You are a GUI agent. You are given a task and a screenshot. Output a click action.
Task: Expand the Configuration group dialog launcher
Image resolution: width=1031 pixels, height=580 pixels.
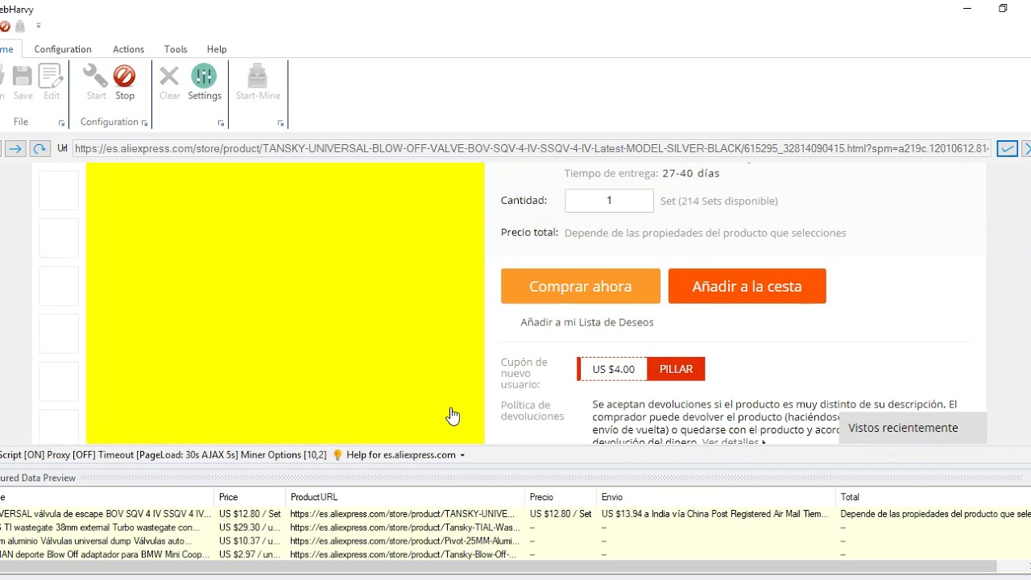[x=144, y=123]
